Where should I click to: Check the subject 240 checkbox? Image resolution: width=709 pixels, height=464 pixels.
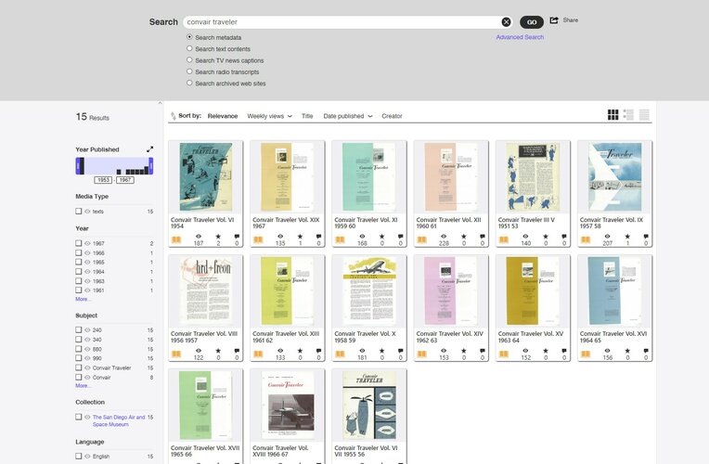coord(79,330)
